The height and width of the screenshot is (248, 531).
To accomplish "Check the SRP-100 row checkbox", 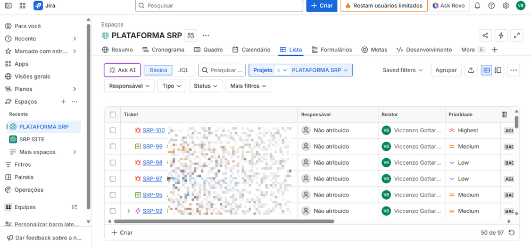I will pos(113,131).
